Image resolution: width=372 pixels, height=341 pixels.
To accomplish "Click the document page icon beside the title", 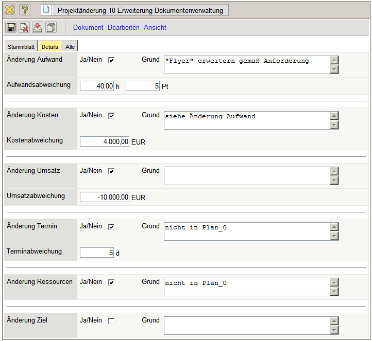I will 47,10.
